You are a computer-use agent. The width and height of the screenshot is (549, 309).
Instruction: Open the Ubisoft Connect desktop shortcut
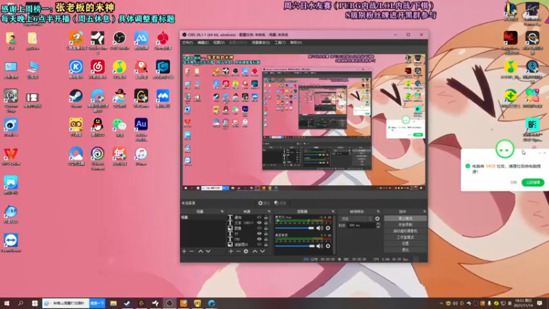tap(97, 159)
